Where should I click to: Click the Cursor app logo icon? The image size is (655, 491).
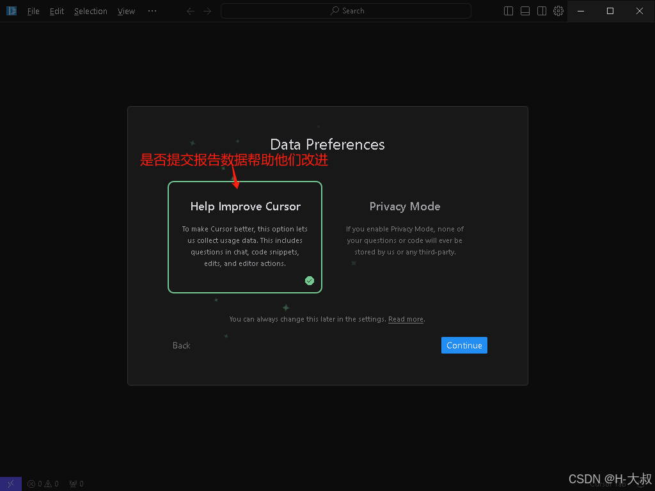point(12,11)
